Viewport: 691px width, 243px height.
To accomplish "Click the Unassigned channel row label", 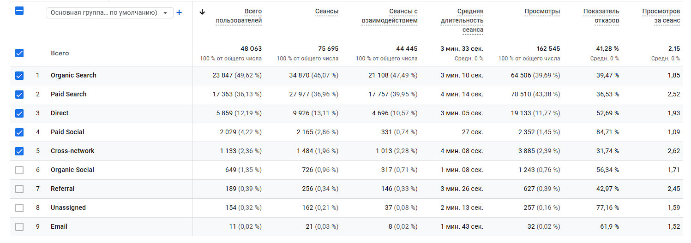I will [x=68, y=208].
